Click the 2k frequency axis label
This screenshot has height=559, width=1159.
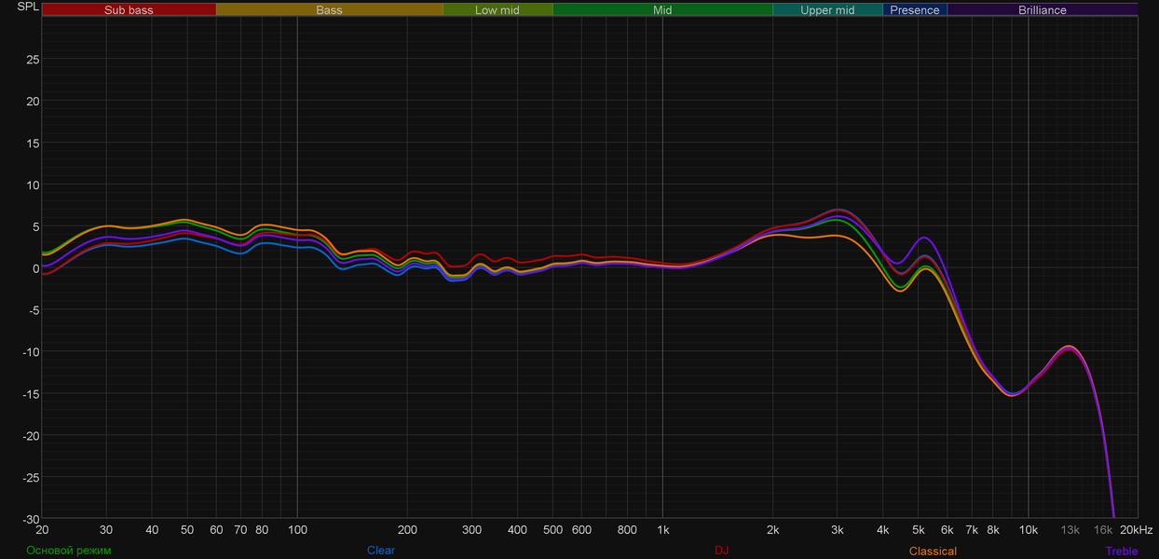[x=772, y=530]
